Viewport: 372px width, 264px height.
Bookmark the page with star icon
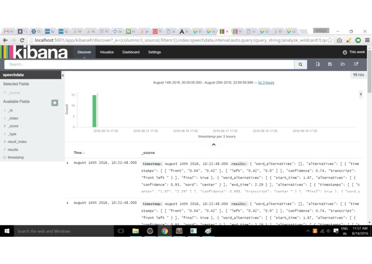click(330, 40)
